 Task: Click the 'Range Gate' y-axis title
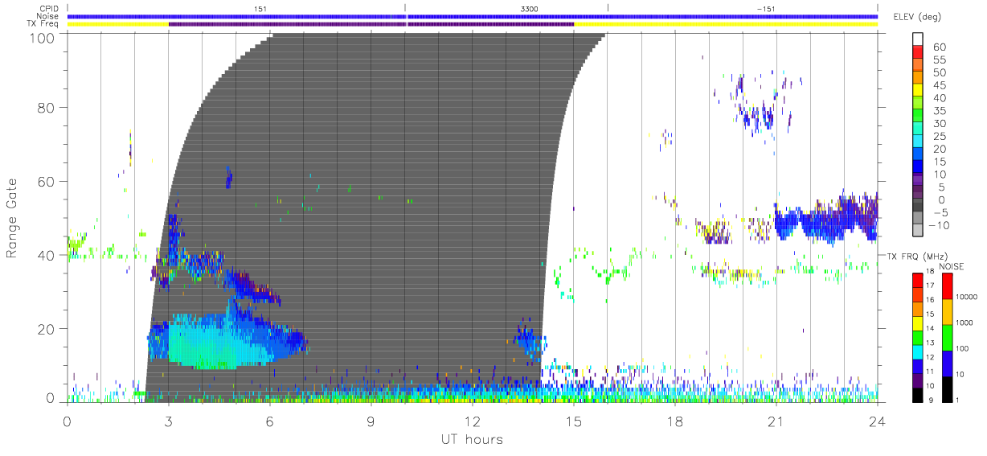(12, 217)
